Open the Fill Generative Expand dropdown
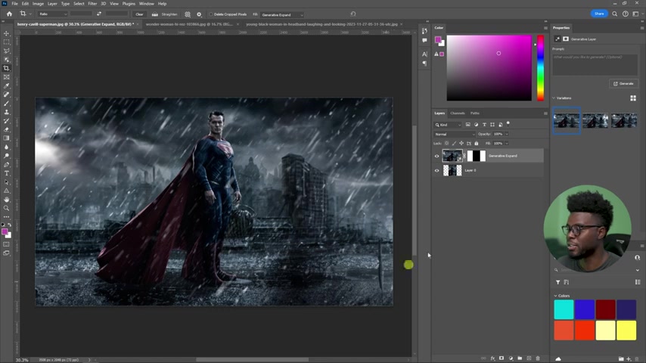 pyautogui.click(x=283, y=15)
